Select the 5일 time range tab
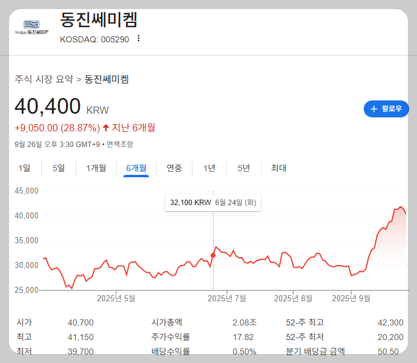 [59, 168]
